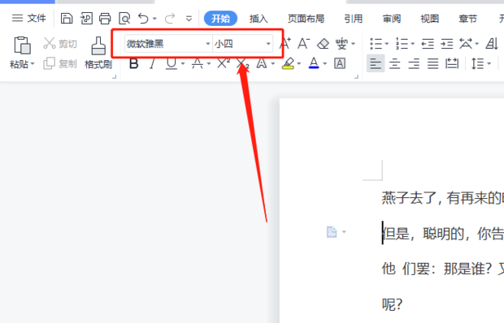Toggle Underline formatting
Viewport: 504px width, 323px height.
coord(172,63)
